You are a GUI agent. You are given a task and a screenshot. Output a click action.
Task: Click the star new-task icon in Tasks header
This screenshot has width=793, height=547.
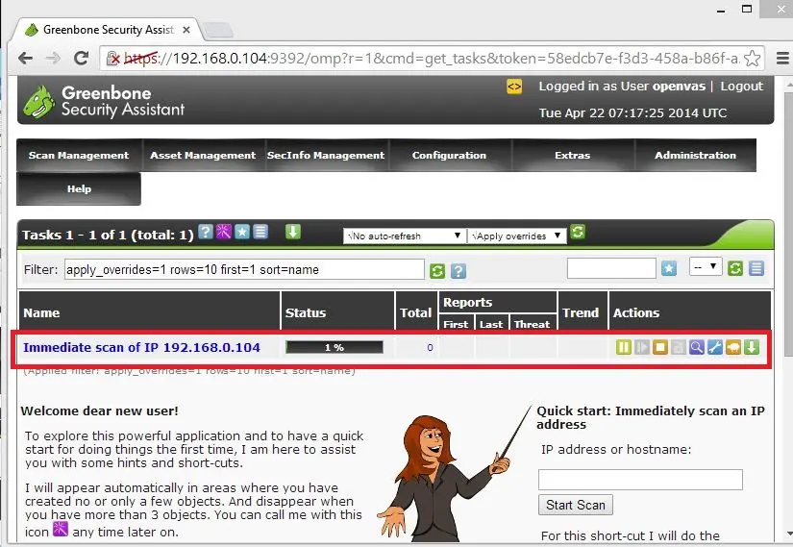point(241,232)
